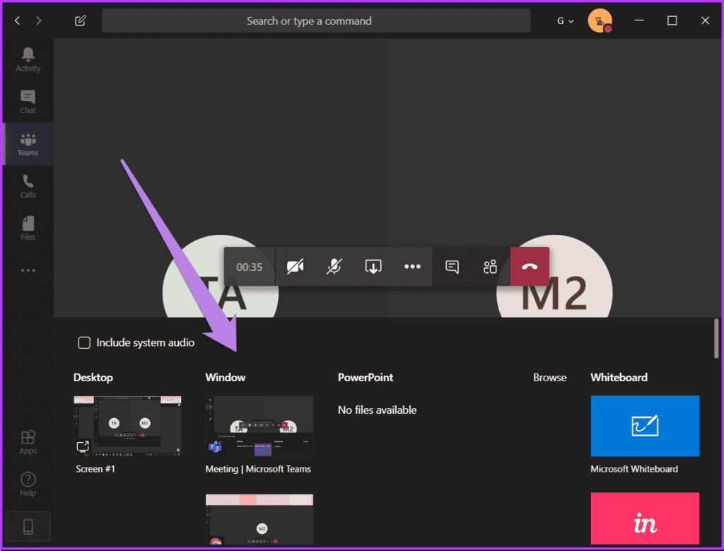Turn on the camera in the meeting toolbar
This screenshot has width=724, height=551.
(x=295, y=267)
